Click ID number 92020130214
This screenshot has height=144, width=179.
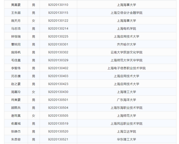click(x=58, y=29)
